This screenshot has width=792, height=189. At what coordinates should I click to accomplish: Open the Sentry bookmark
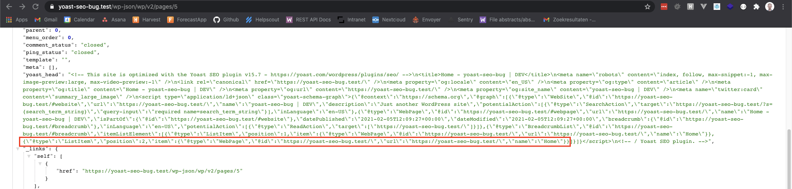pos(461,20)
